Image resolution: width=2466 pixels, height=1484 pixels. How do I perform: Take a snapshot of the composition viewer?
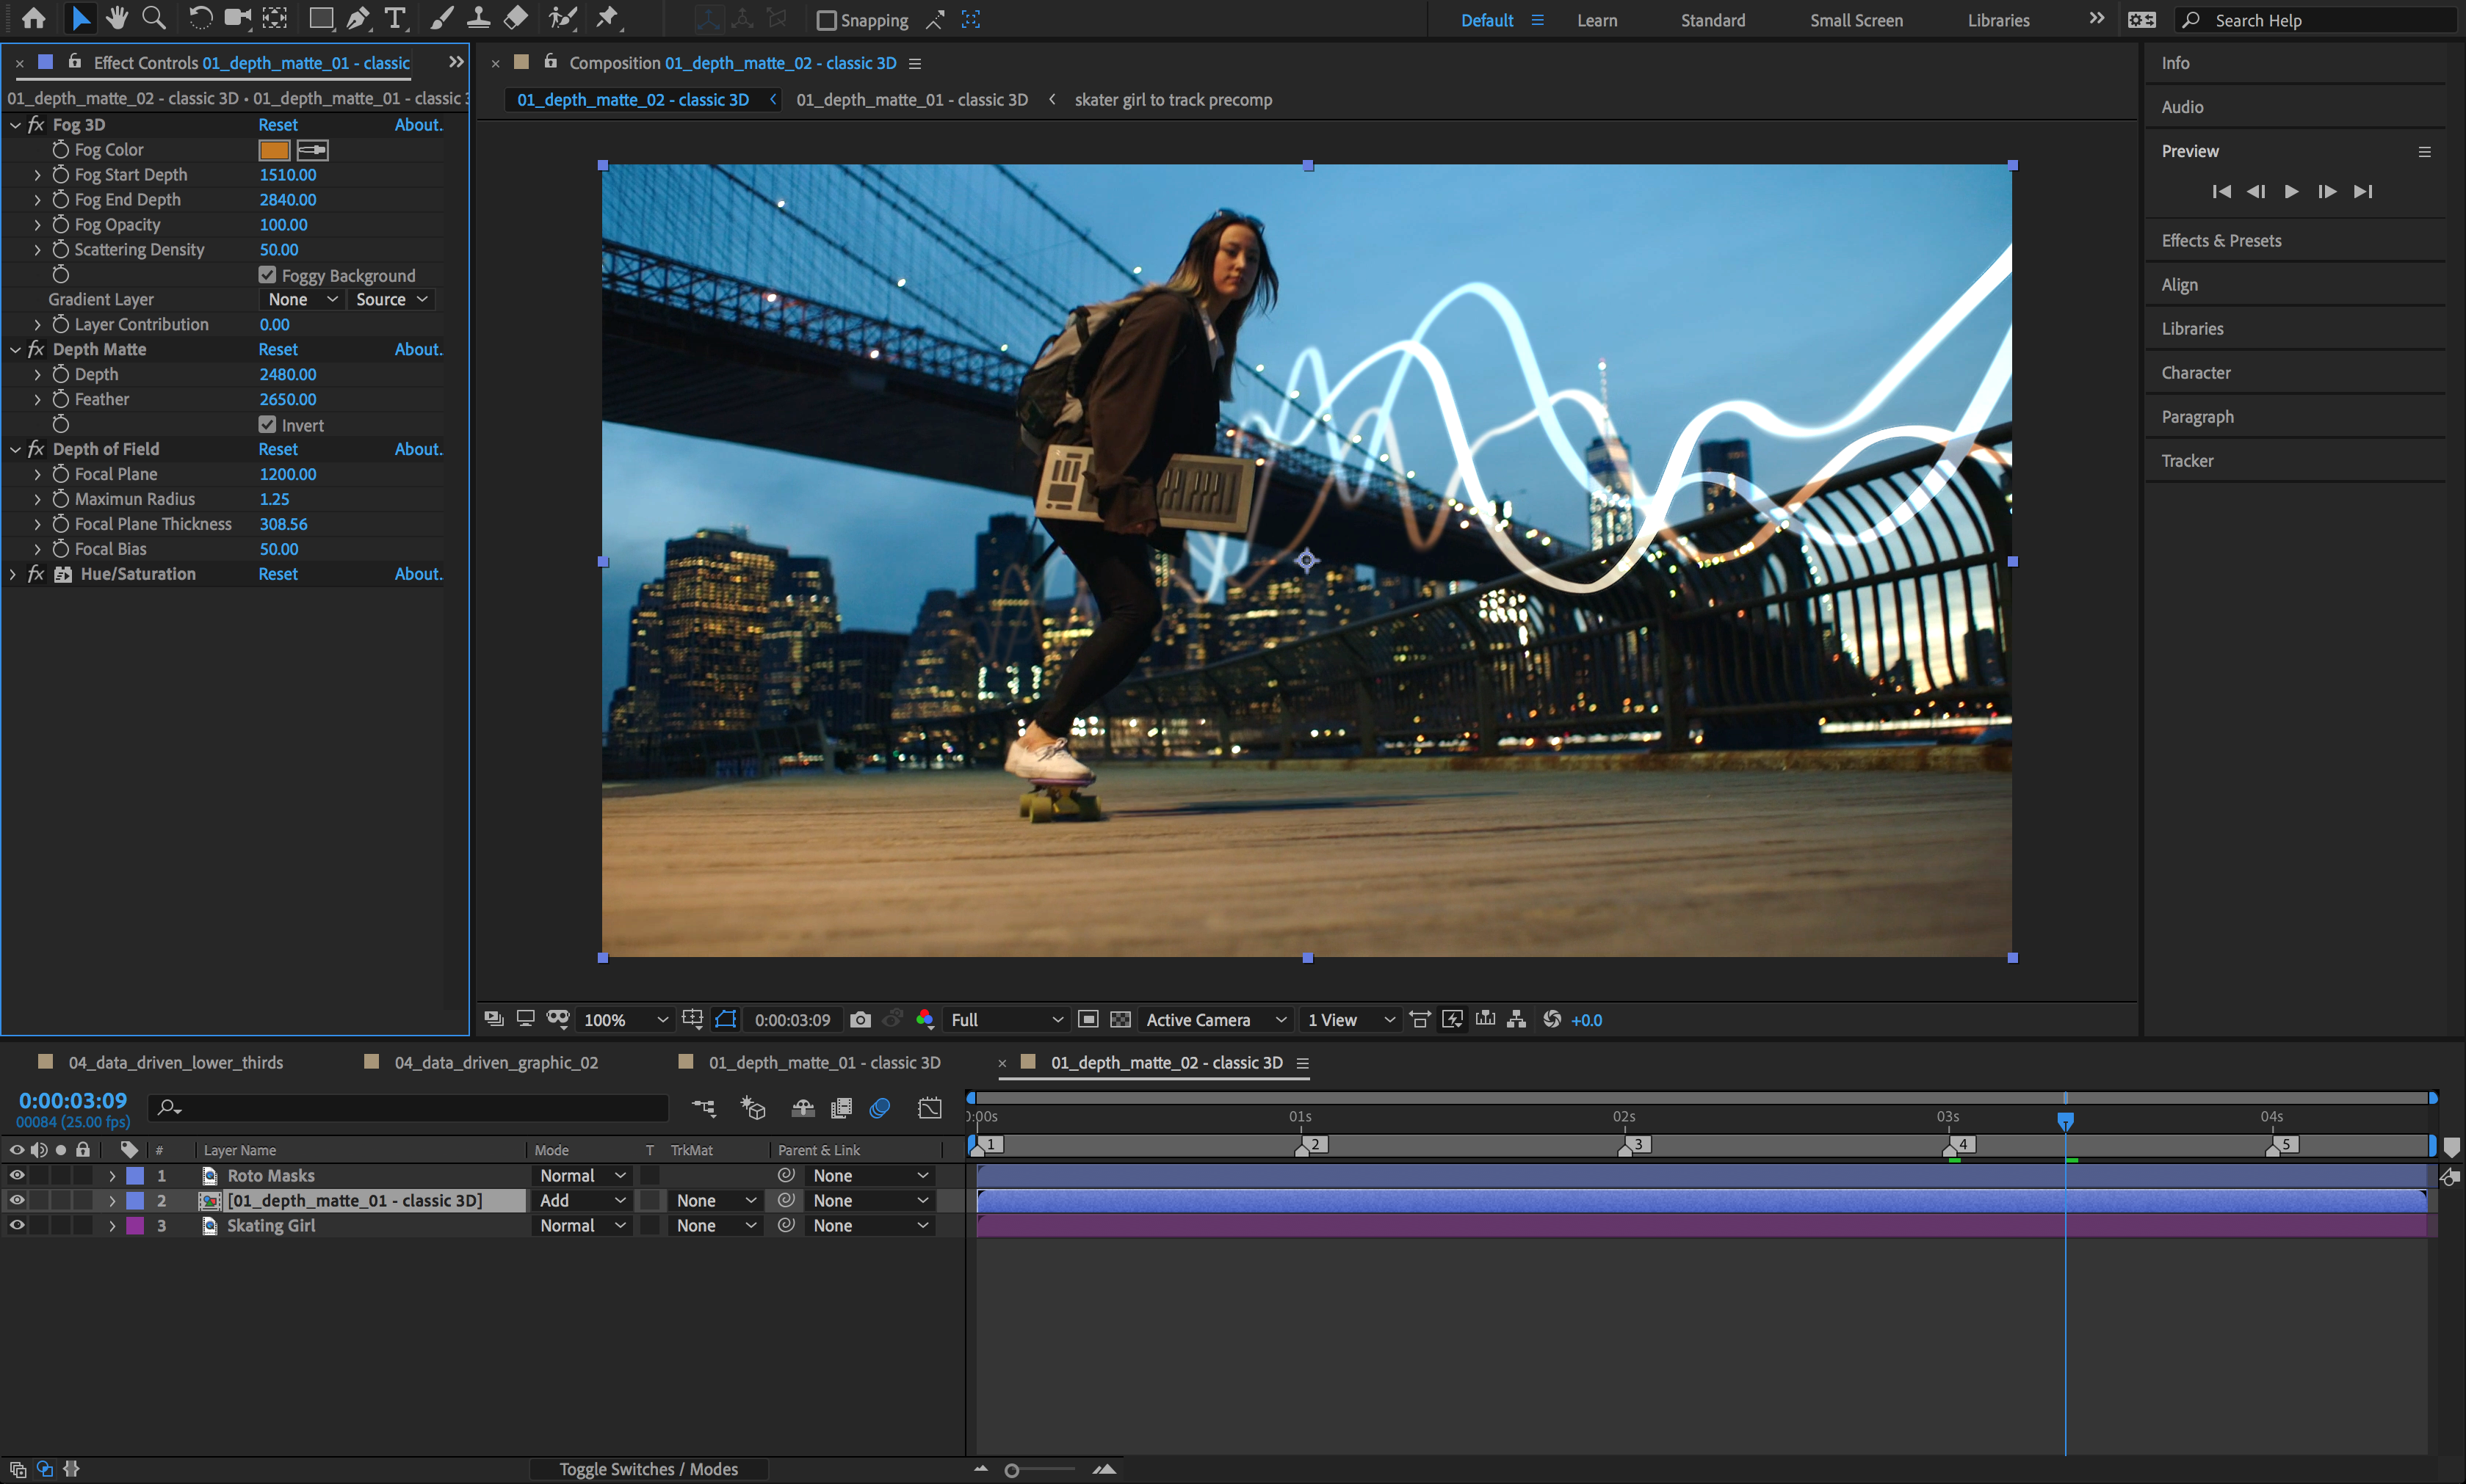[x=859, y=1019]
